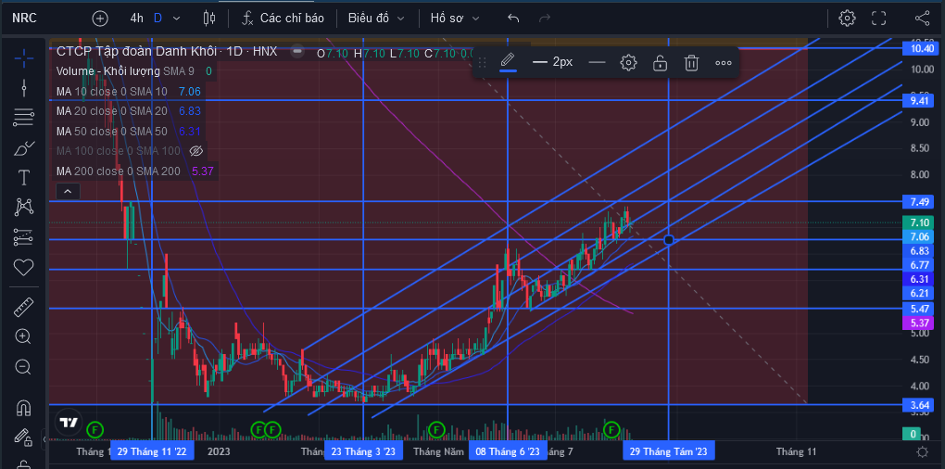This screenshot has height=469, width=945.
Task: Click the 5.37 purple MA 200 price label
Action: coord(918,323)
